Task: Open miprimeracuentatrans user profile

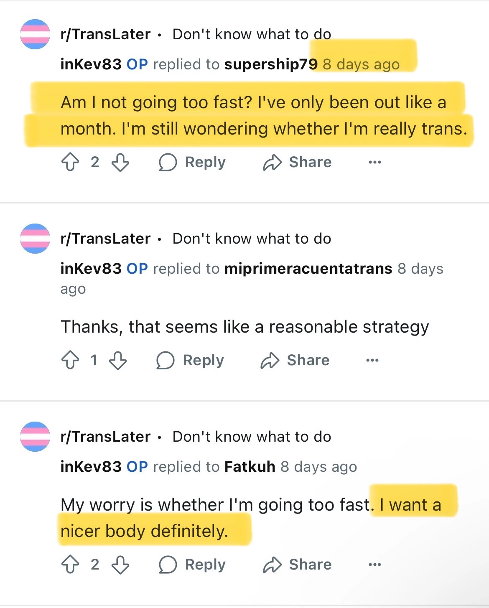Action: [308, 269]
